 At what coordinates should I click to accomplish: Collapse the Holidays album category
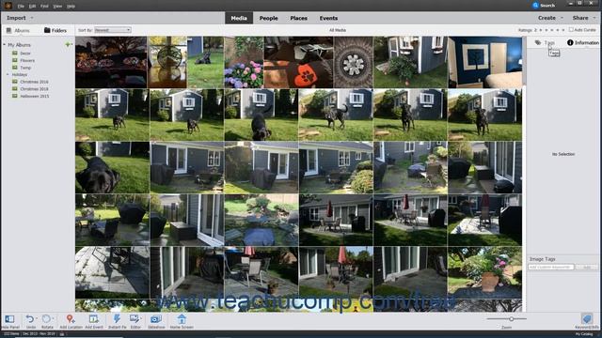tap(8, 74)
